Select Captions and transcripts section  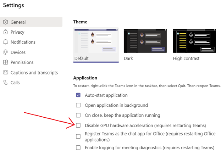coord(31,73)
